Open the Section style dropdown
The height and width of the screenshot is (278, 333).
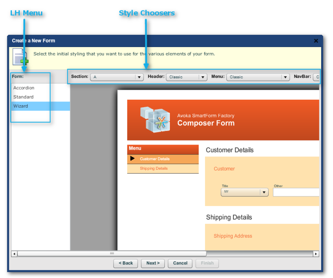117,77
